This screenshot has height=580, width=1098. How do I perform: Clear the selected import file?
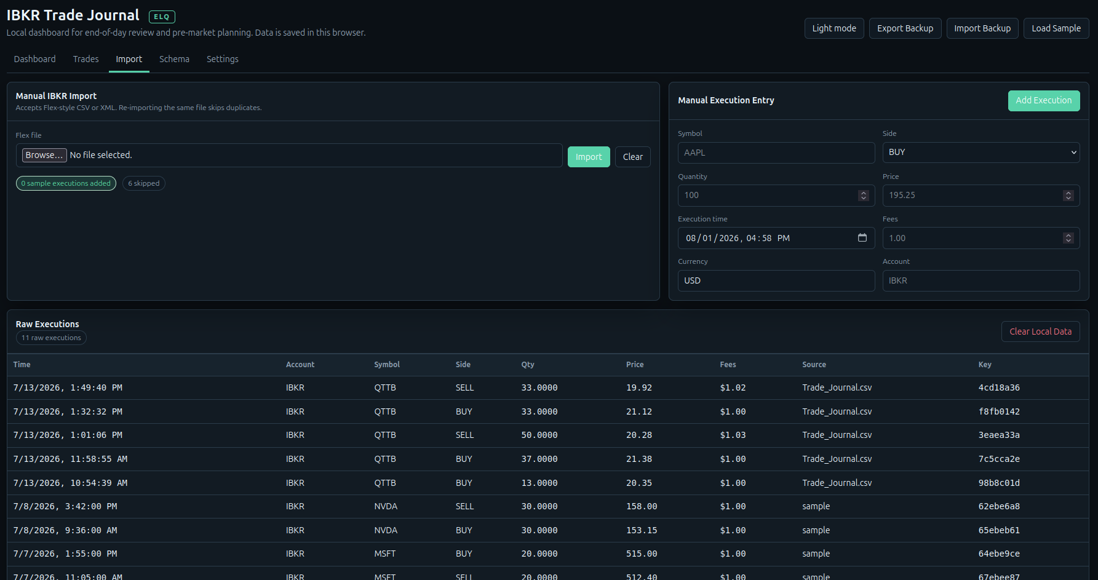632,157
